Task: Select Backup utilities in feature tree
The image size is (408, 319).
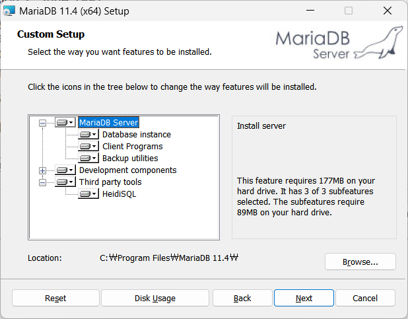Action: pos(130,159)
